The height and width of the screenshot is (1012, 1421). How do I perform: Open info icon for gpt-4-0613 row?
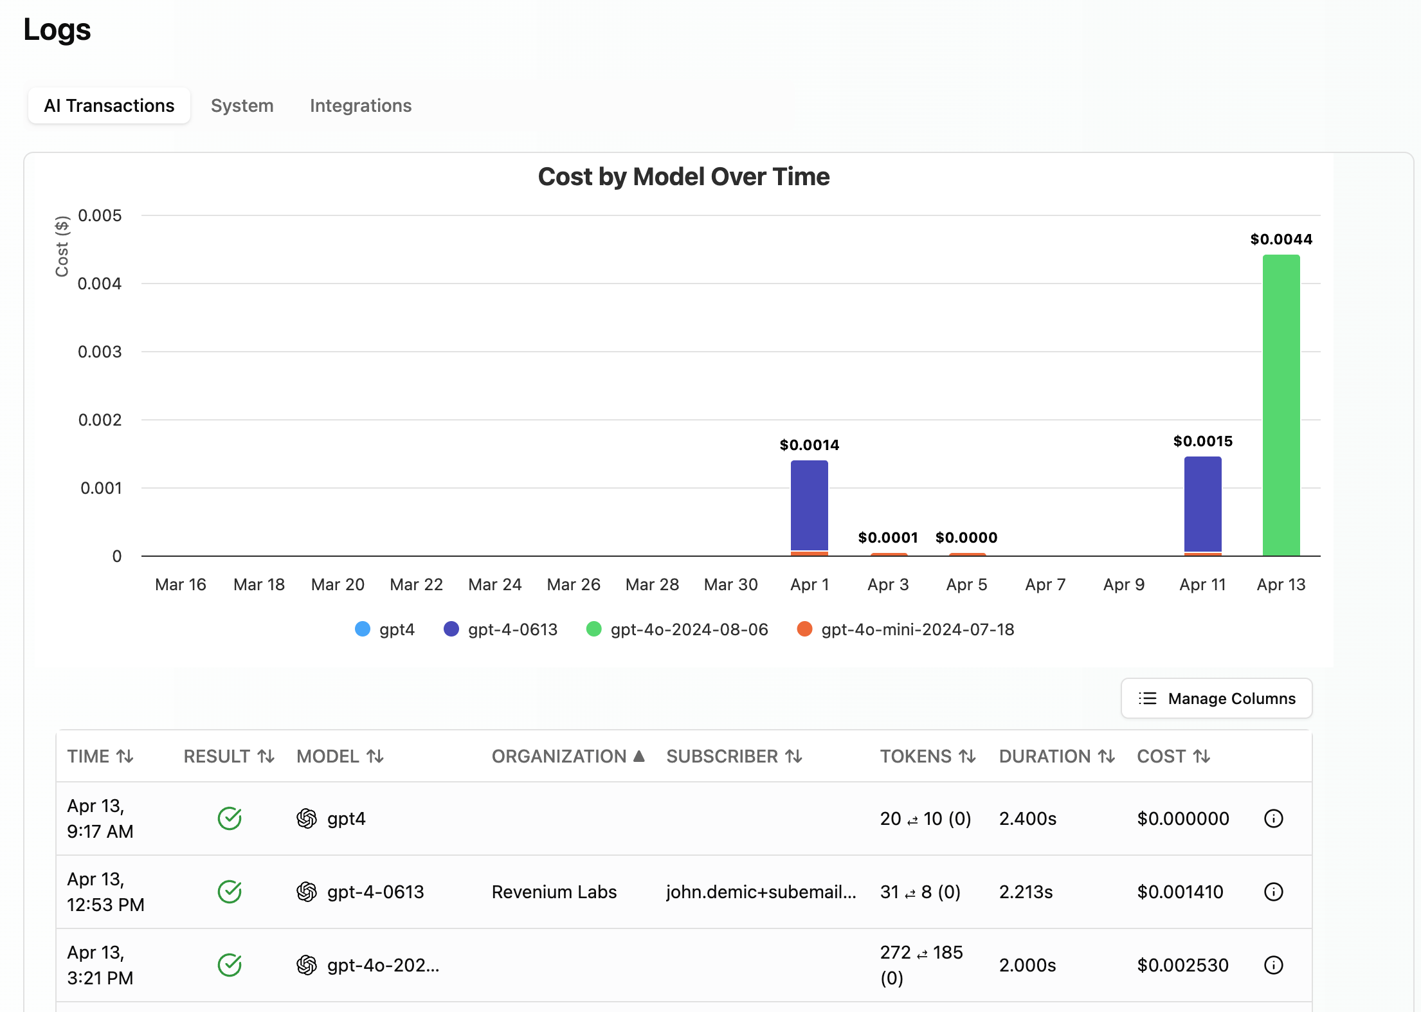point(1273,892)
